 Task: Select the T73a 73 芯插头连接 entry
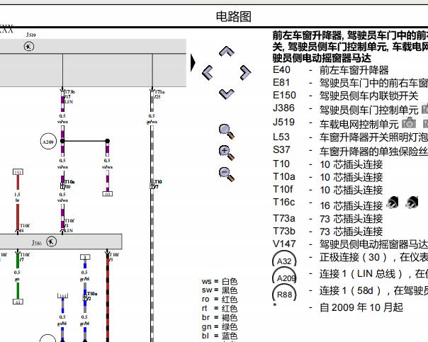pos(328,219)
